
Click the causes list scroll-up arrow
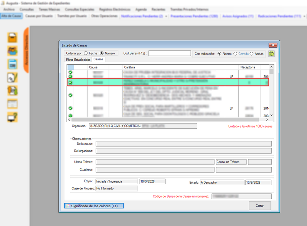(x=271, y=67)
